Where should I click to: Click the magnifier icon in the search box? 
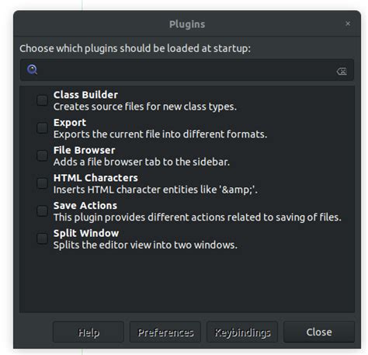pyautogui.click(x=32, y=70)
